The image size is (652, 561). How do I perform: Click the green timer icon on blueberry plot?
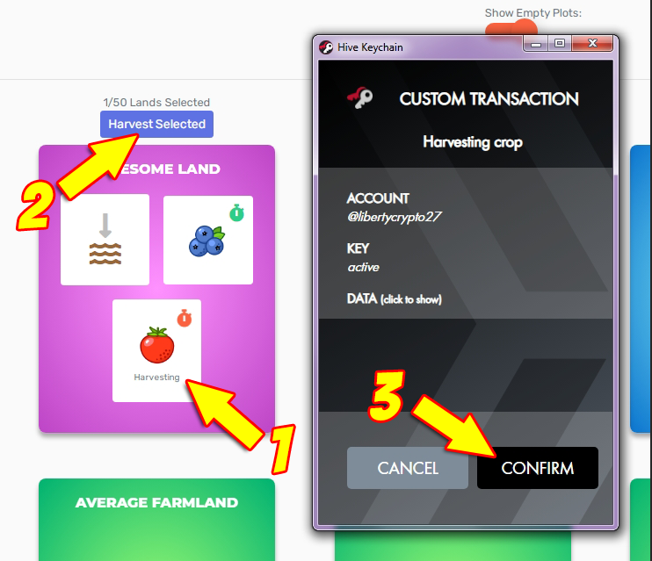pos(236,212)
